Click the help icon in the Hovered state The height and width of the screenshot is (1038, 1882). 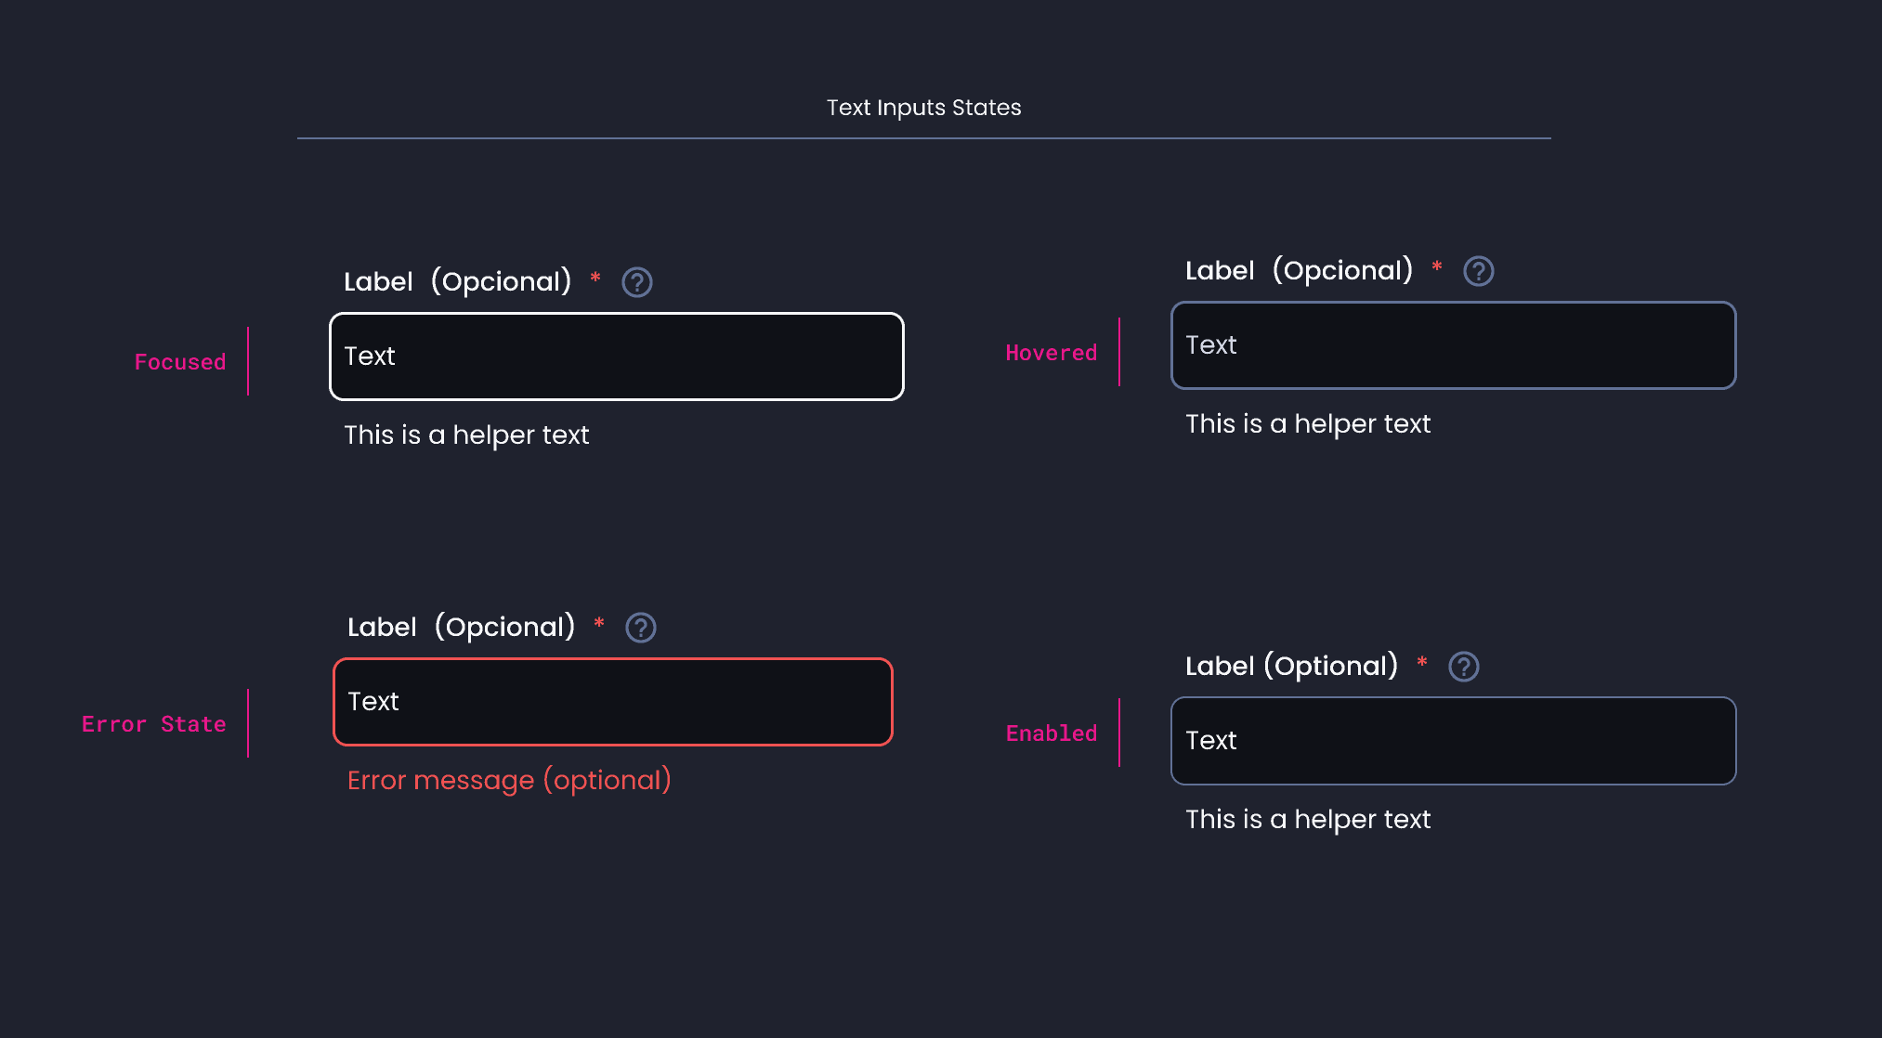pyautogui.click(x=1477, y=270)
